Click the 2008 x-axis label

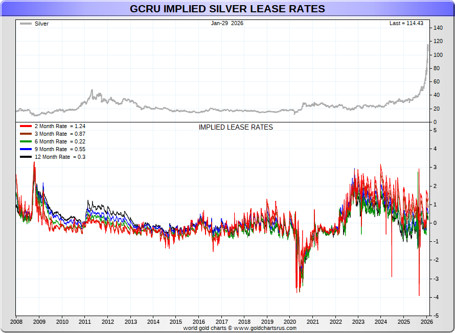(x=16, y=322)
